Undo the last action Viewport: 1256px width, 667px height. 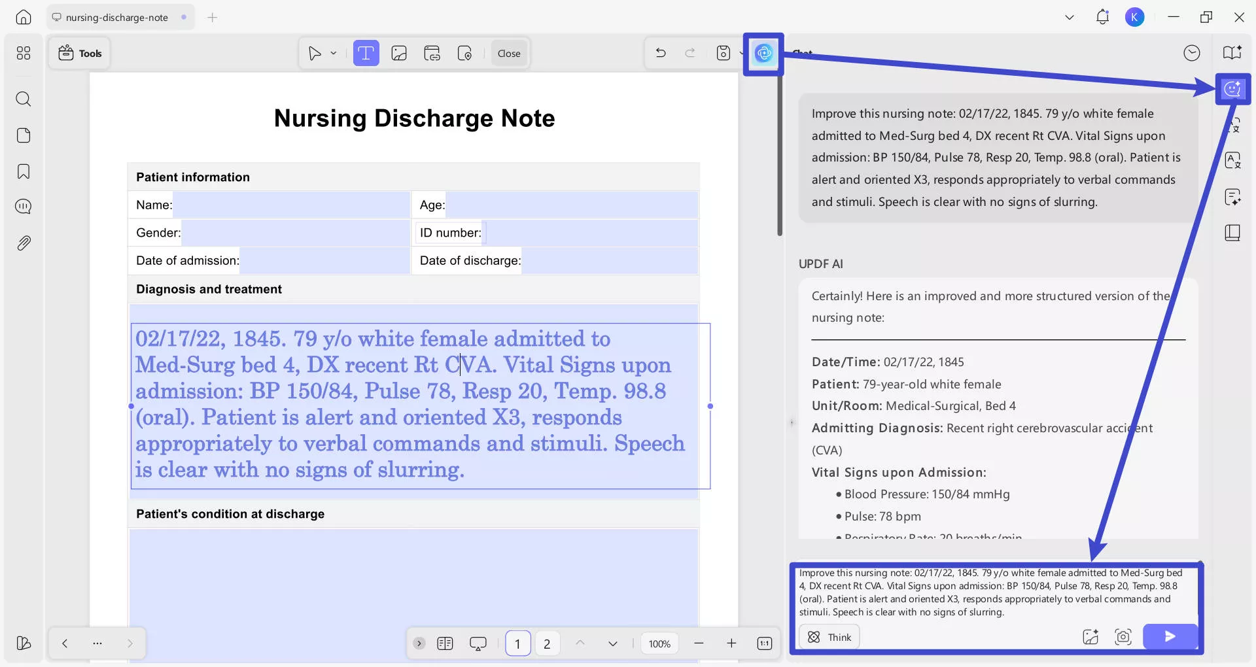[x=661, y=53]
